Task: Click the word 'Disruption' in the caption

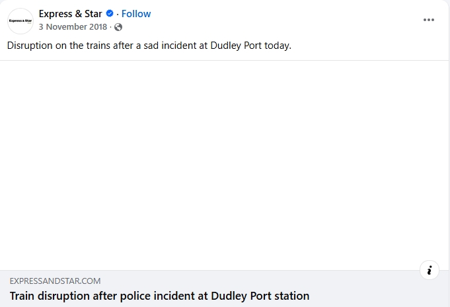Action: point(31,46)
